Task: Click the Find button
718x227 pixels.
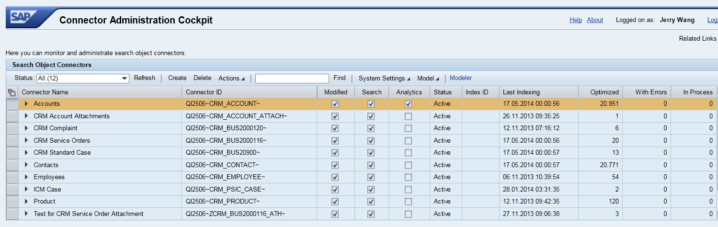Action: [340, 78]
